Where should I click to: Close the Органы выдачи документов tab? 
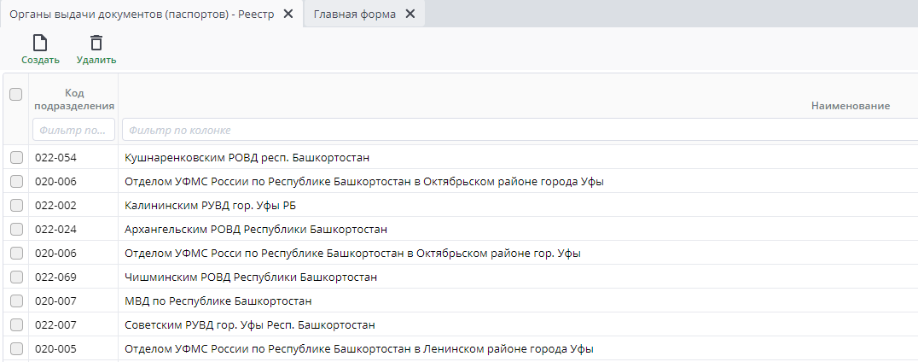tap(288, 14)
